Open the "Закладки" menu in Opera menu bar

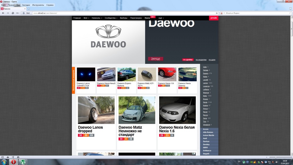[26, 5]
